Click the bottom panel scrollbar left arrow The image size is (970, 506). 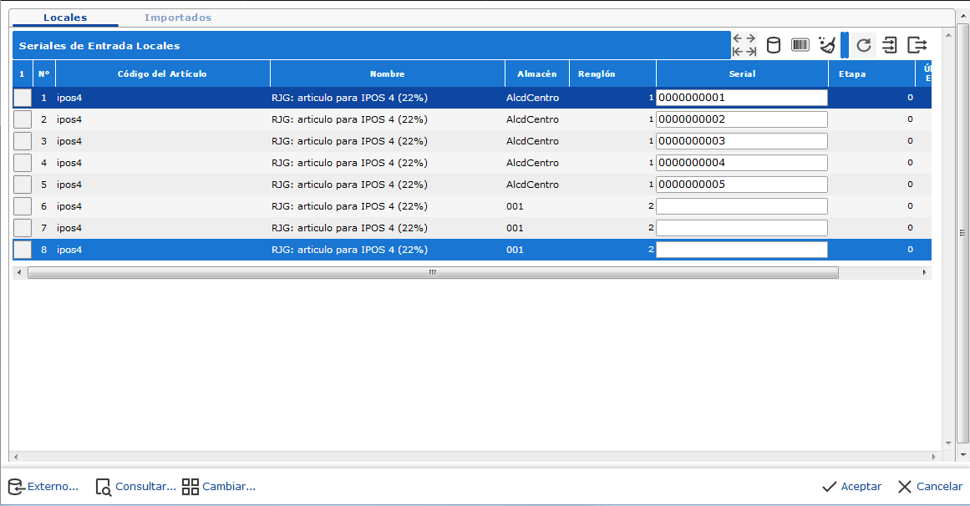pos(16,457)
